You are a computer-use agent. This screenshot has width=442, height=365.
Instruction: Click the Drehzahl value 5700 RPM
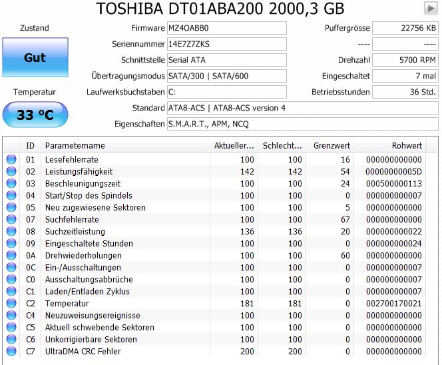[x=405, y=60]
